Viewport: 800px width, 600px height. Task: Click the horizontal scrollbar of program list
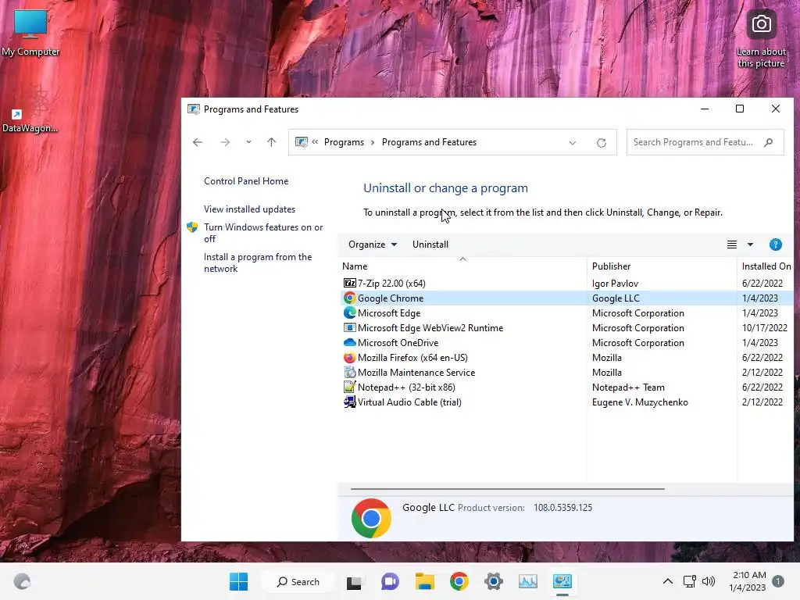coord(508,489)
